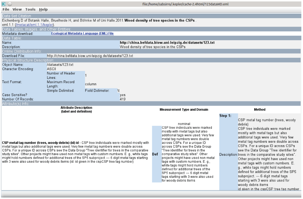Screen dimensions: 303x199
Task: Click the title bar file path text
Action: tap(185, 4)
